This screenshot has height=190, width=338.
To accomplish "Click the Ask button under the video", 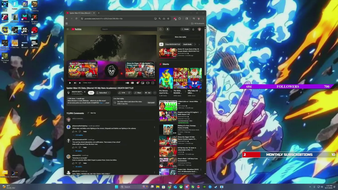I will pyautogui.click(x=148, y=93).
